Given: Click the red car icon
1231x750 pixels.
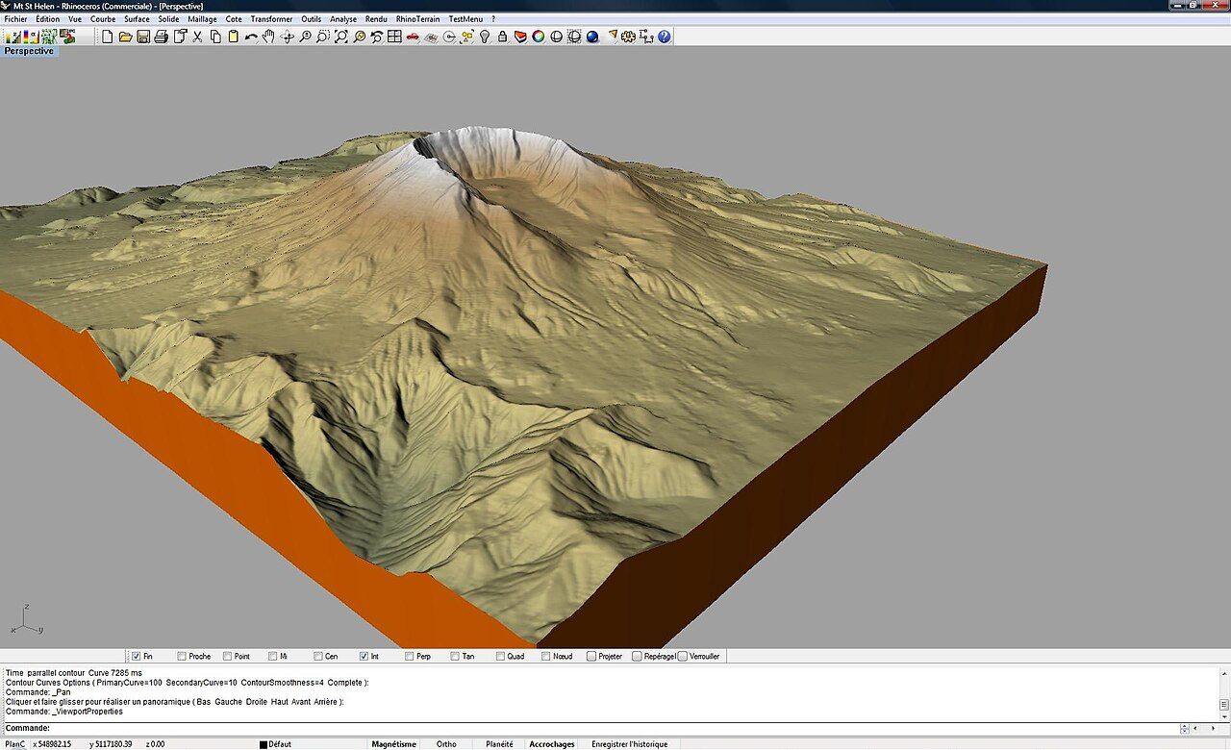Looking at the screenshot, I should point(413,37).
